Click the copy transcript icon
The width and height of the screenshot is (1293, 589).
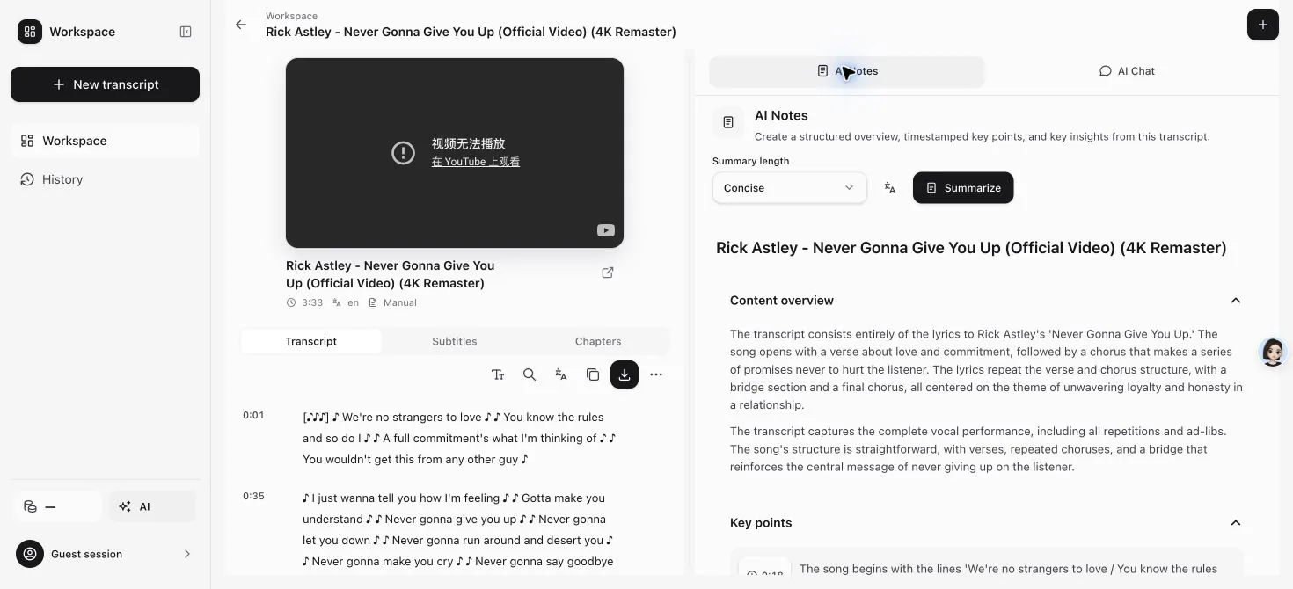[593, 374]
